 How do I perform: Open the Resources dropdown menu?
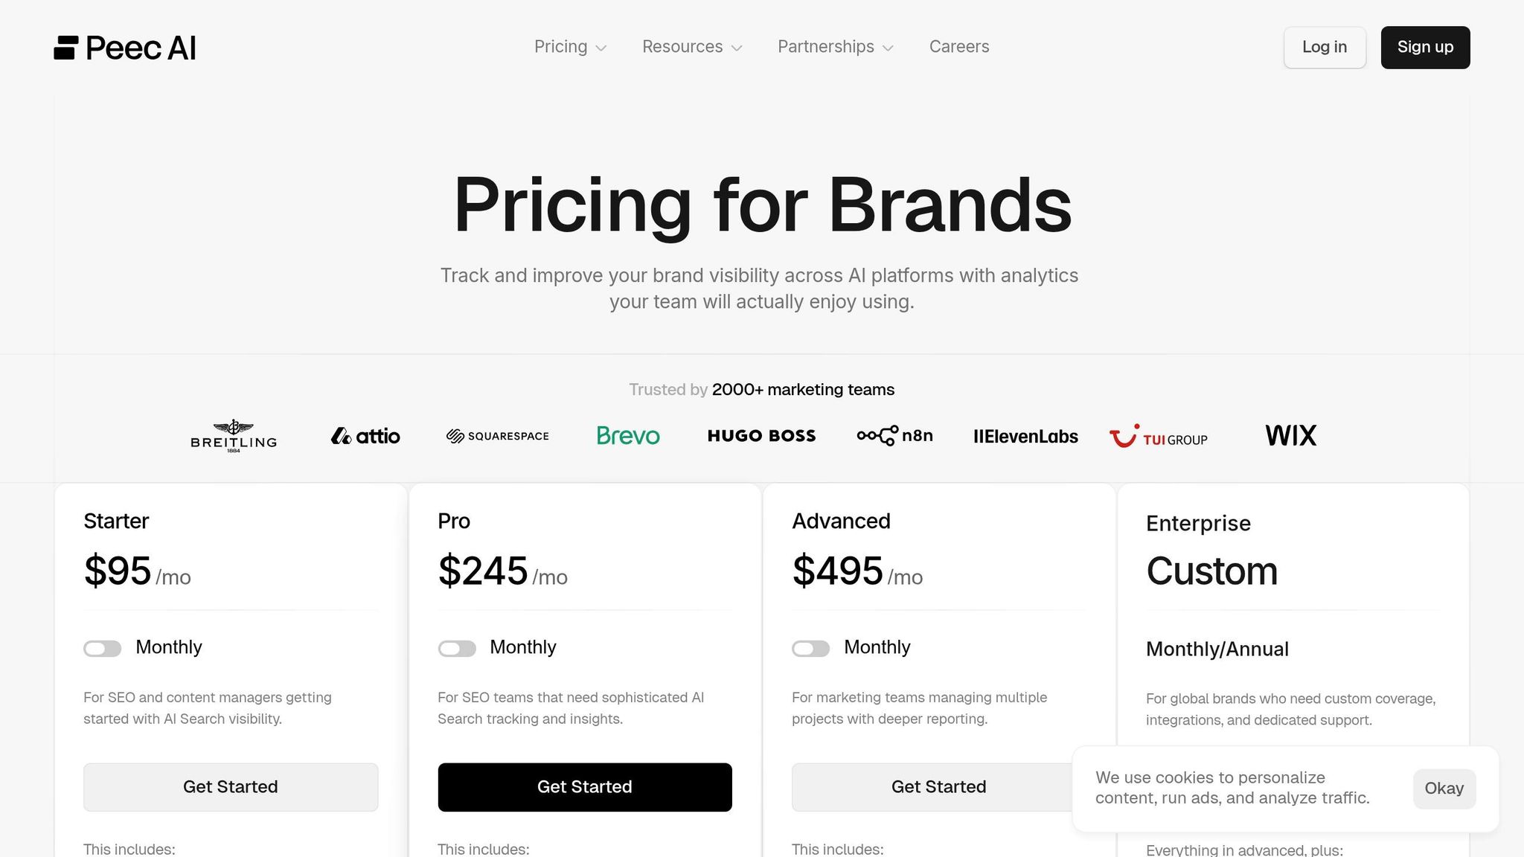point(692,47)
